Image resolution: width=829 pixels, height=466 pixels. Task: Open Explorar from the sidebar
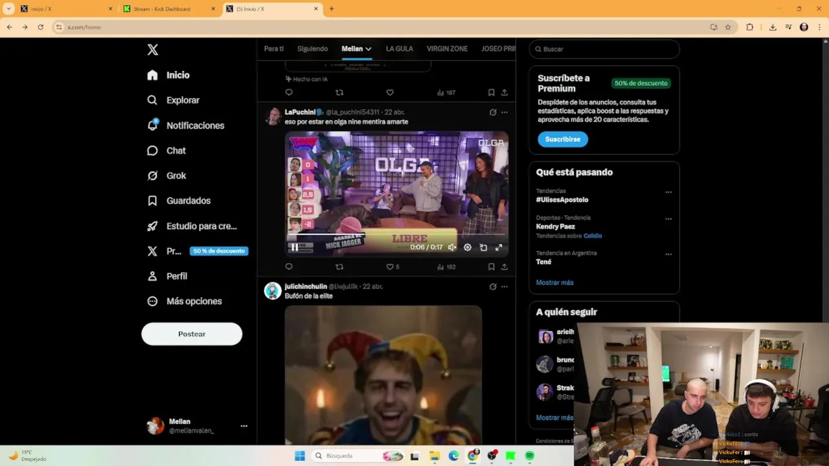tap(173, 100)
